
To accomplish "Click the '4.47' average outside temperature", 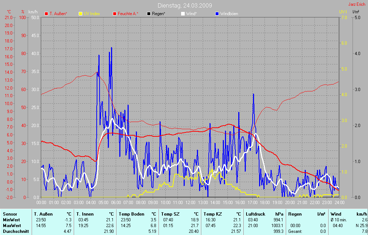I will coord(68,231).
